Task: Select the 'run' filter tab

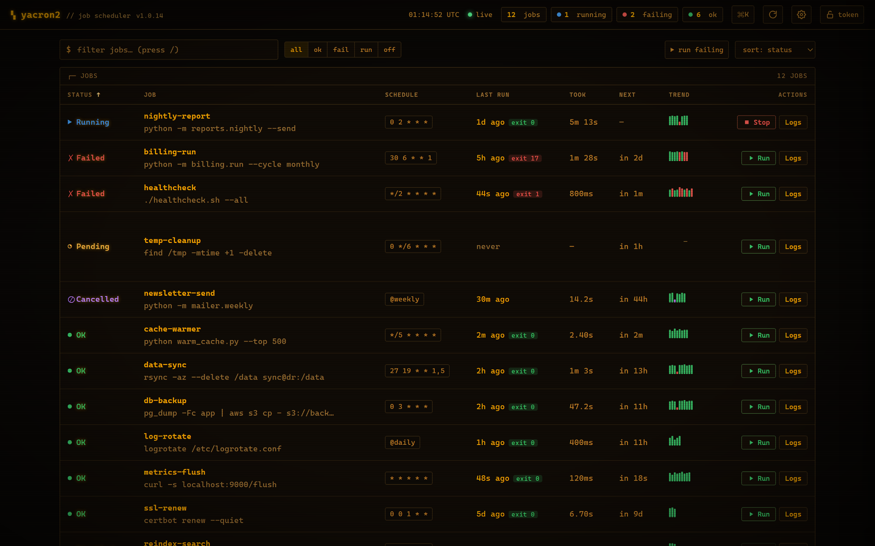Action: pos(366,49)
